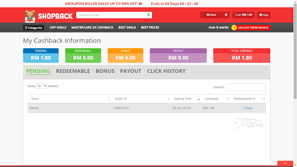Go to Best Prices page
The image size is (297, 167).
(x=150, y=27)
